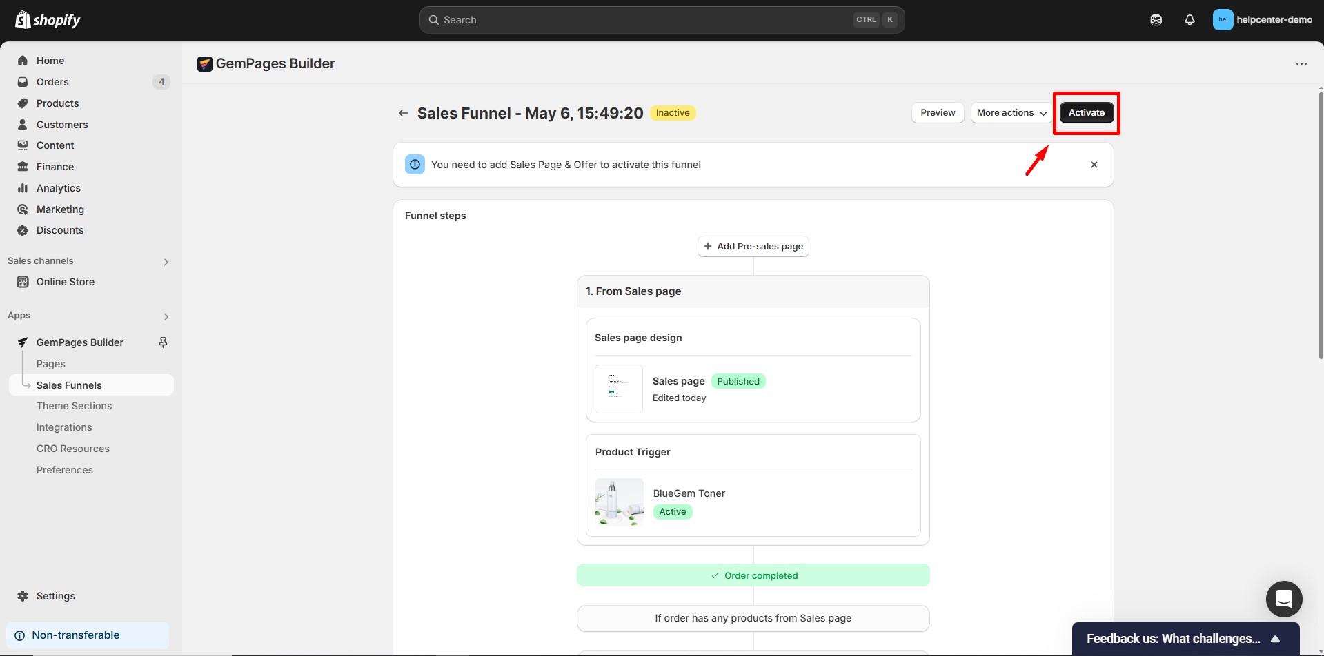The image size is (1324, 656).
Task: Click the Shopify Sidekick icon in top bar
Action: point(1156,20)
